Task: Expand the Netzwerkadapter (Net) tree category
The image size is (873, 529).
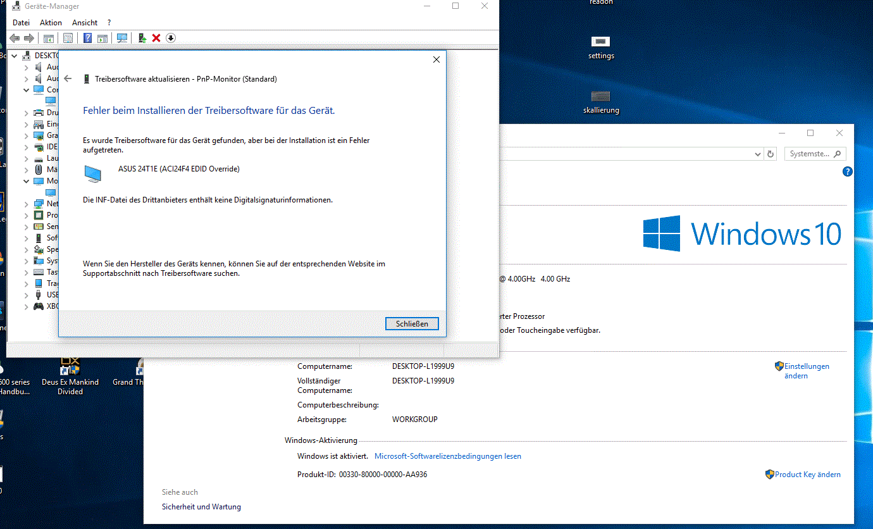Action: click(26, 204)
